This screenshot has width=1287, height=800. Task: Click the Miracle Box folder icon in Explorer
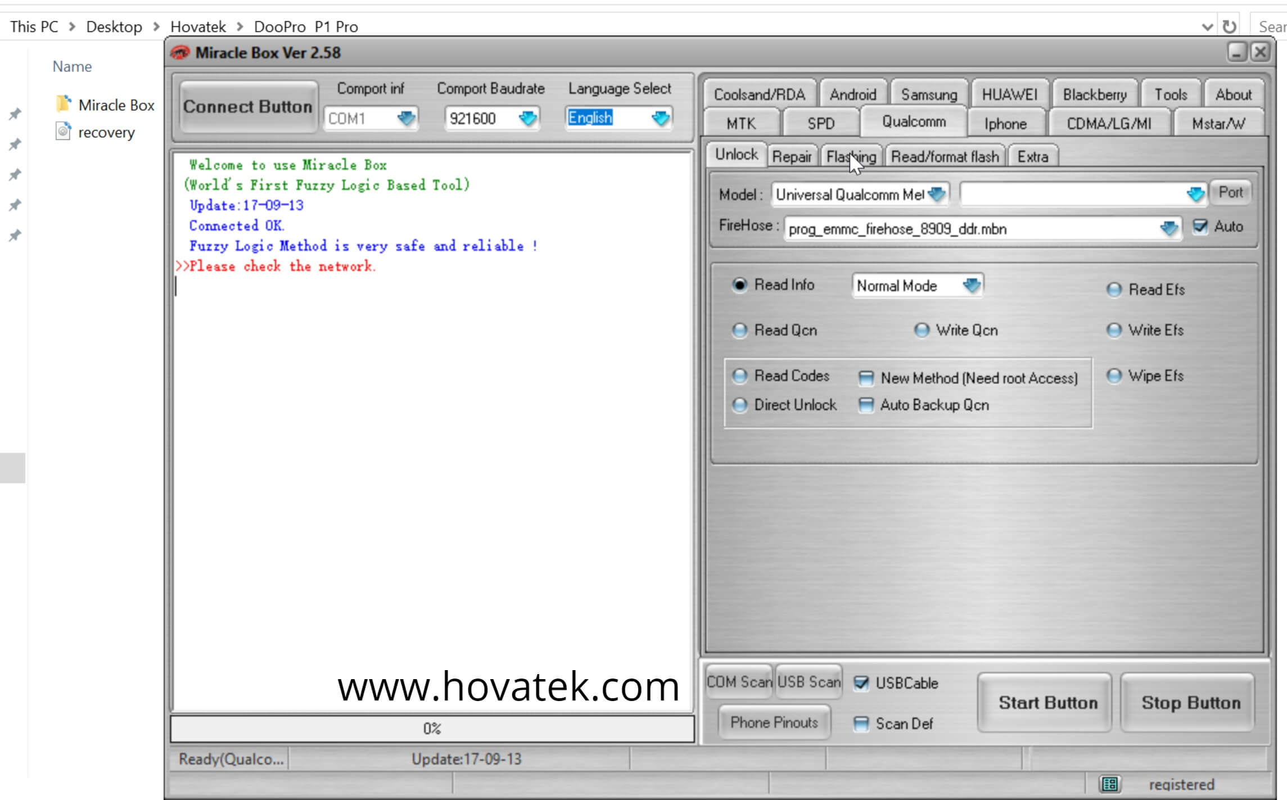pyautogui.click(x=64, y=104)
